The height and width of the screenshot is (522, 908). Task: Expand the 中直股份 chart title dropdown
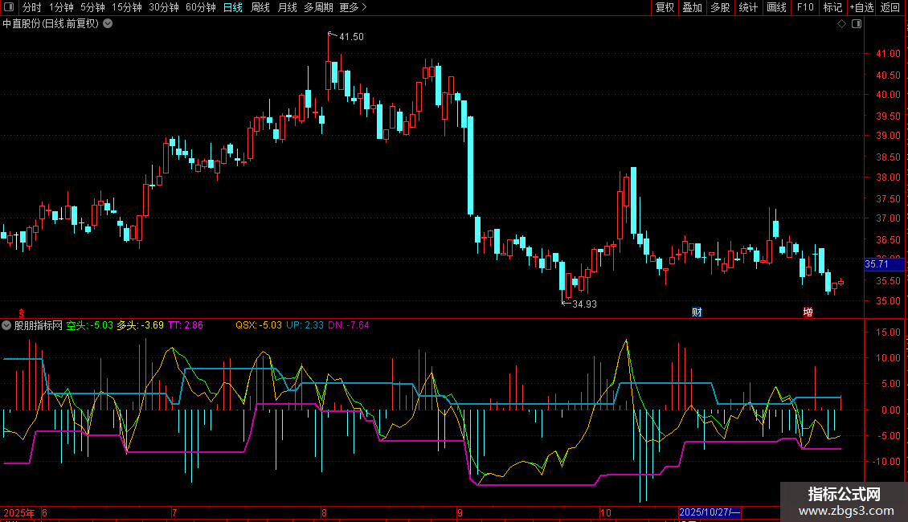(108, 23)
